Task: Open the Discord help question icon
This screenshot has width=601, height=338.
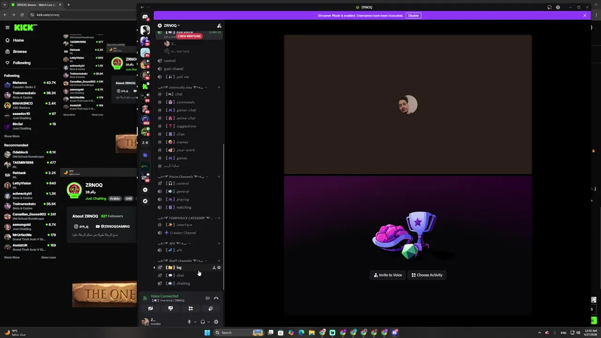Action: [558, 7]
